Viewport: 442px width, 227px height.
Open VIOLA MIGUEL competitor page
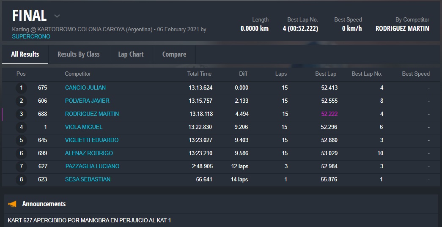(x=84, y=127)
